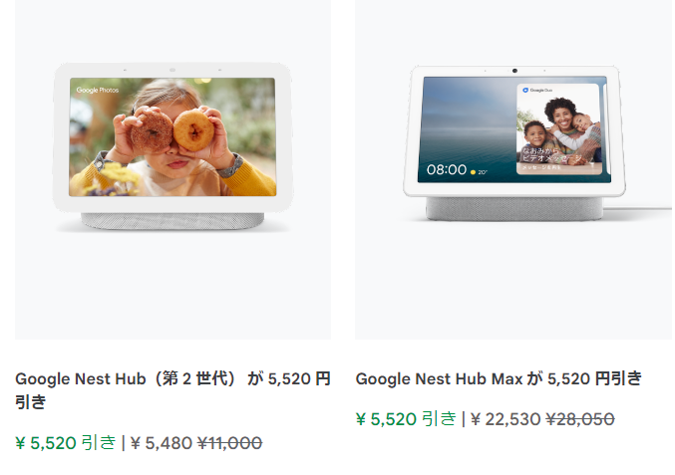Image resolution: width=675 pixels, height=475 pixels.
Task: Click the Google Nest Hub（第 2 世代）title link
Action: coord(172,390)
